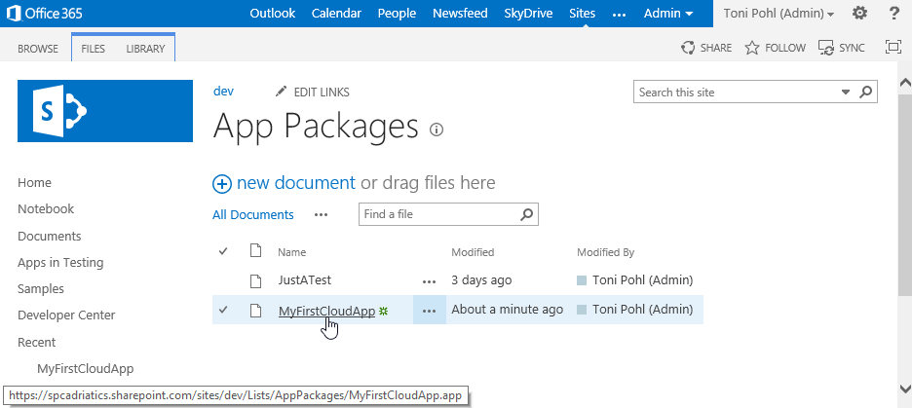Click the App Packages info icon

[x=437, y=129]
